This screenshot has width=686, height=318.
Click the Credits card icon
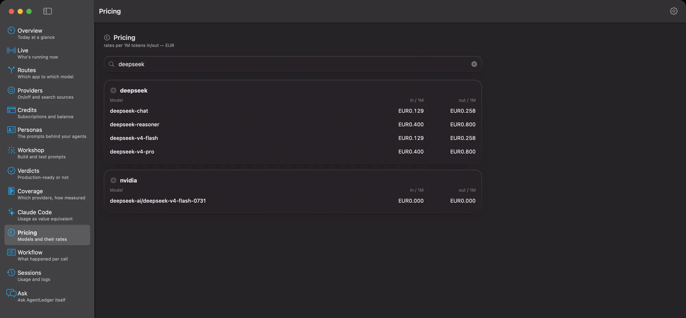(11, 110)
